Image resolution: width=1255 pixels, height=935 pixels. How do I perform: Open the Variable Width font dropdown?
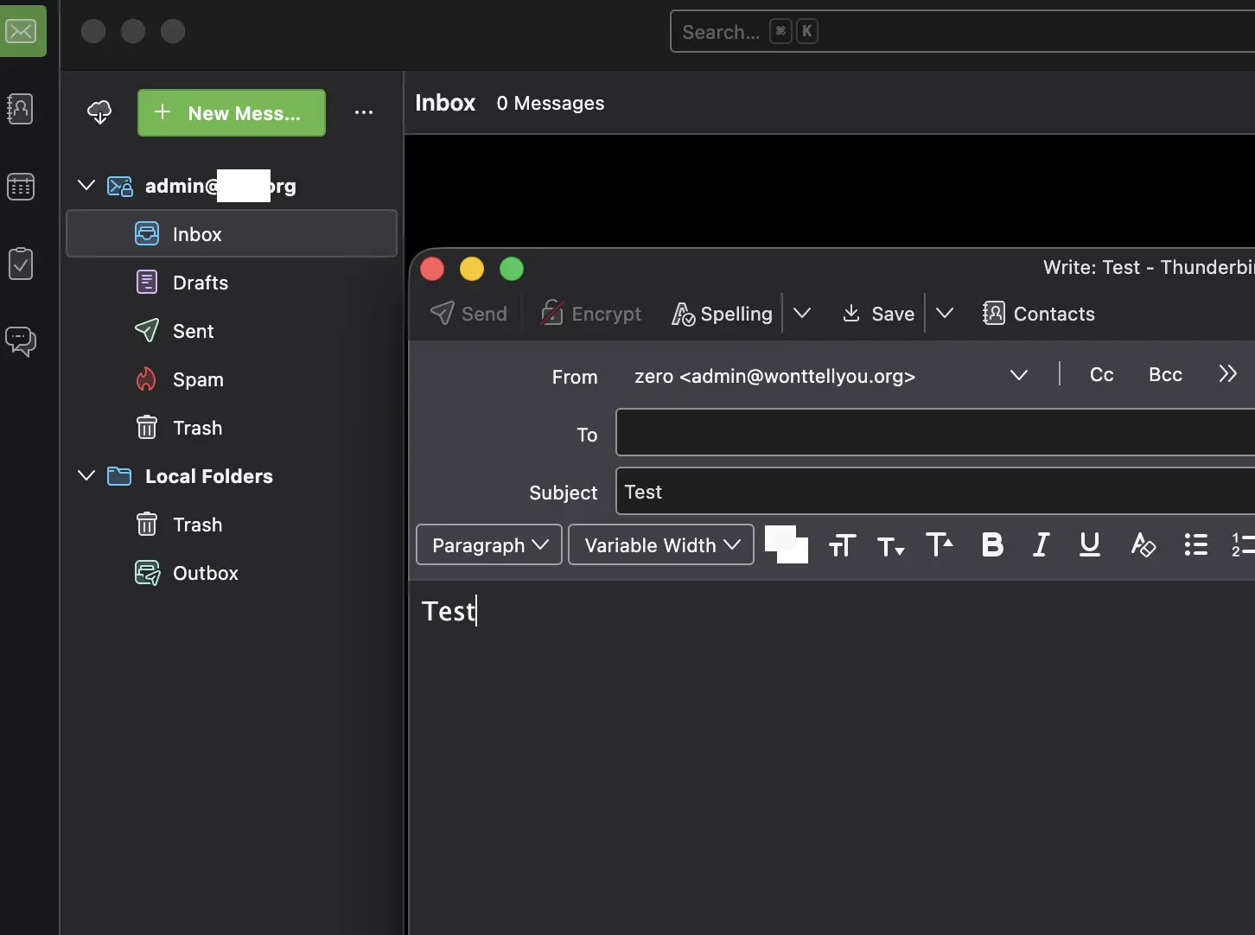pos(661,545)
